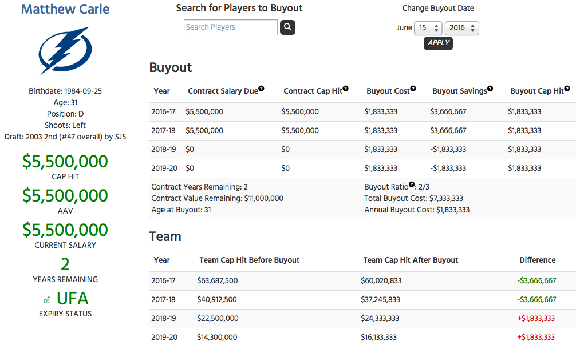Click Contract Value Remaining: $11,000,000 text
Image resolution: width=576 pixels, height=345 pixels.
coord(218,199)
